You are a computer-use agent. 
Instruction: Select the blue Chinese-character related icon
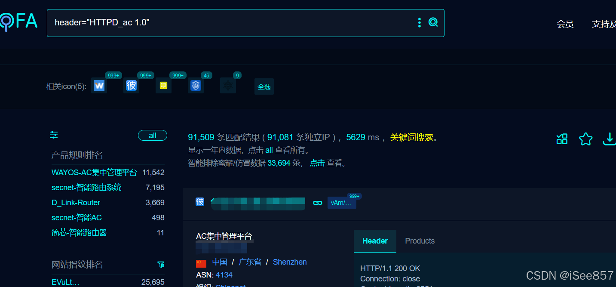132,86
